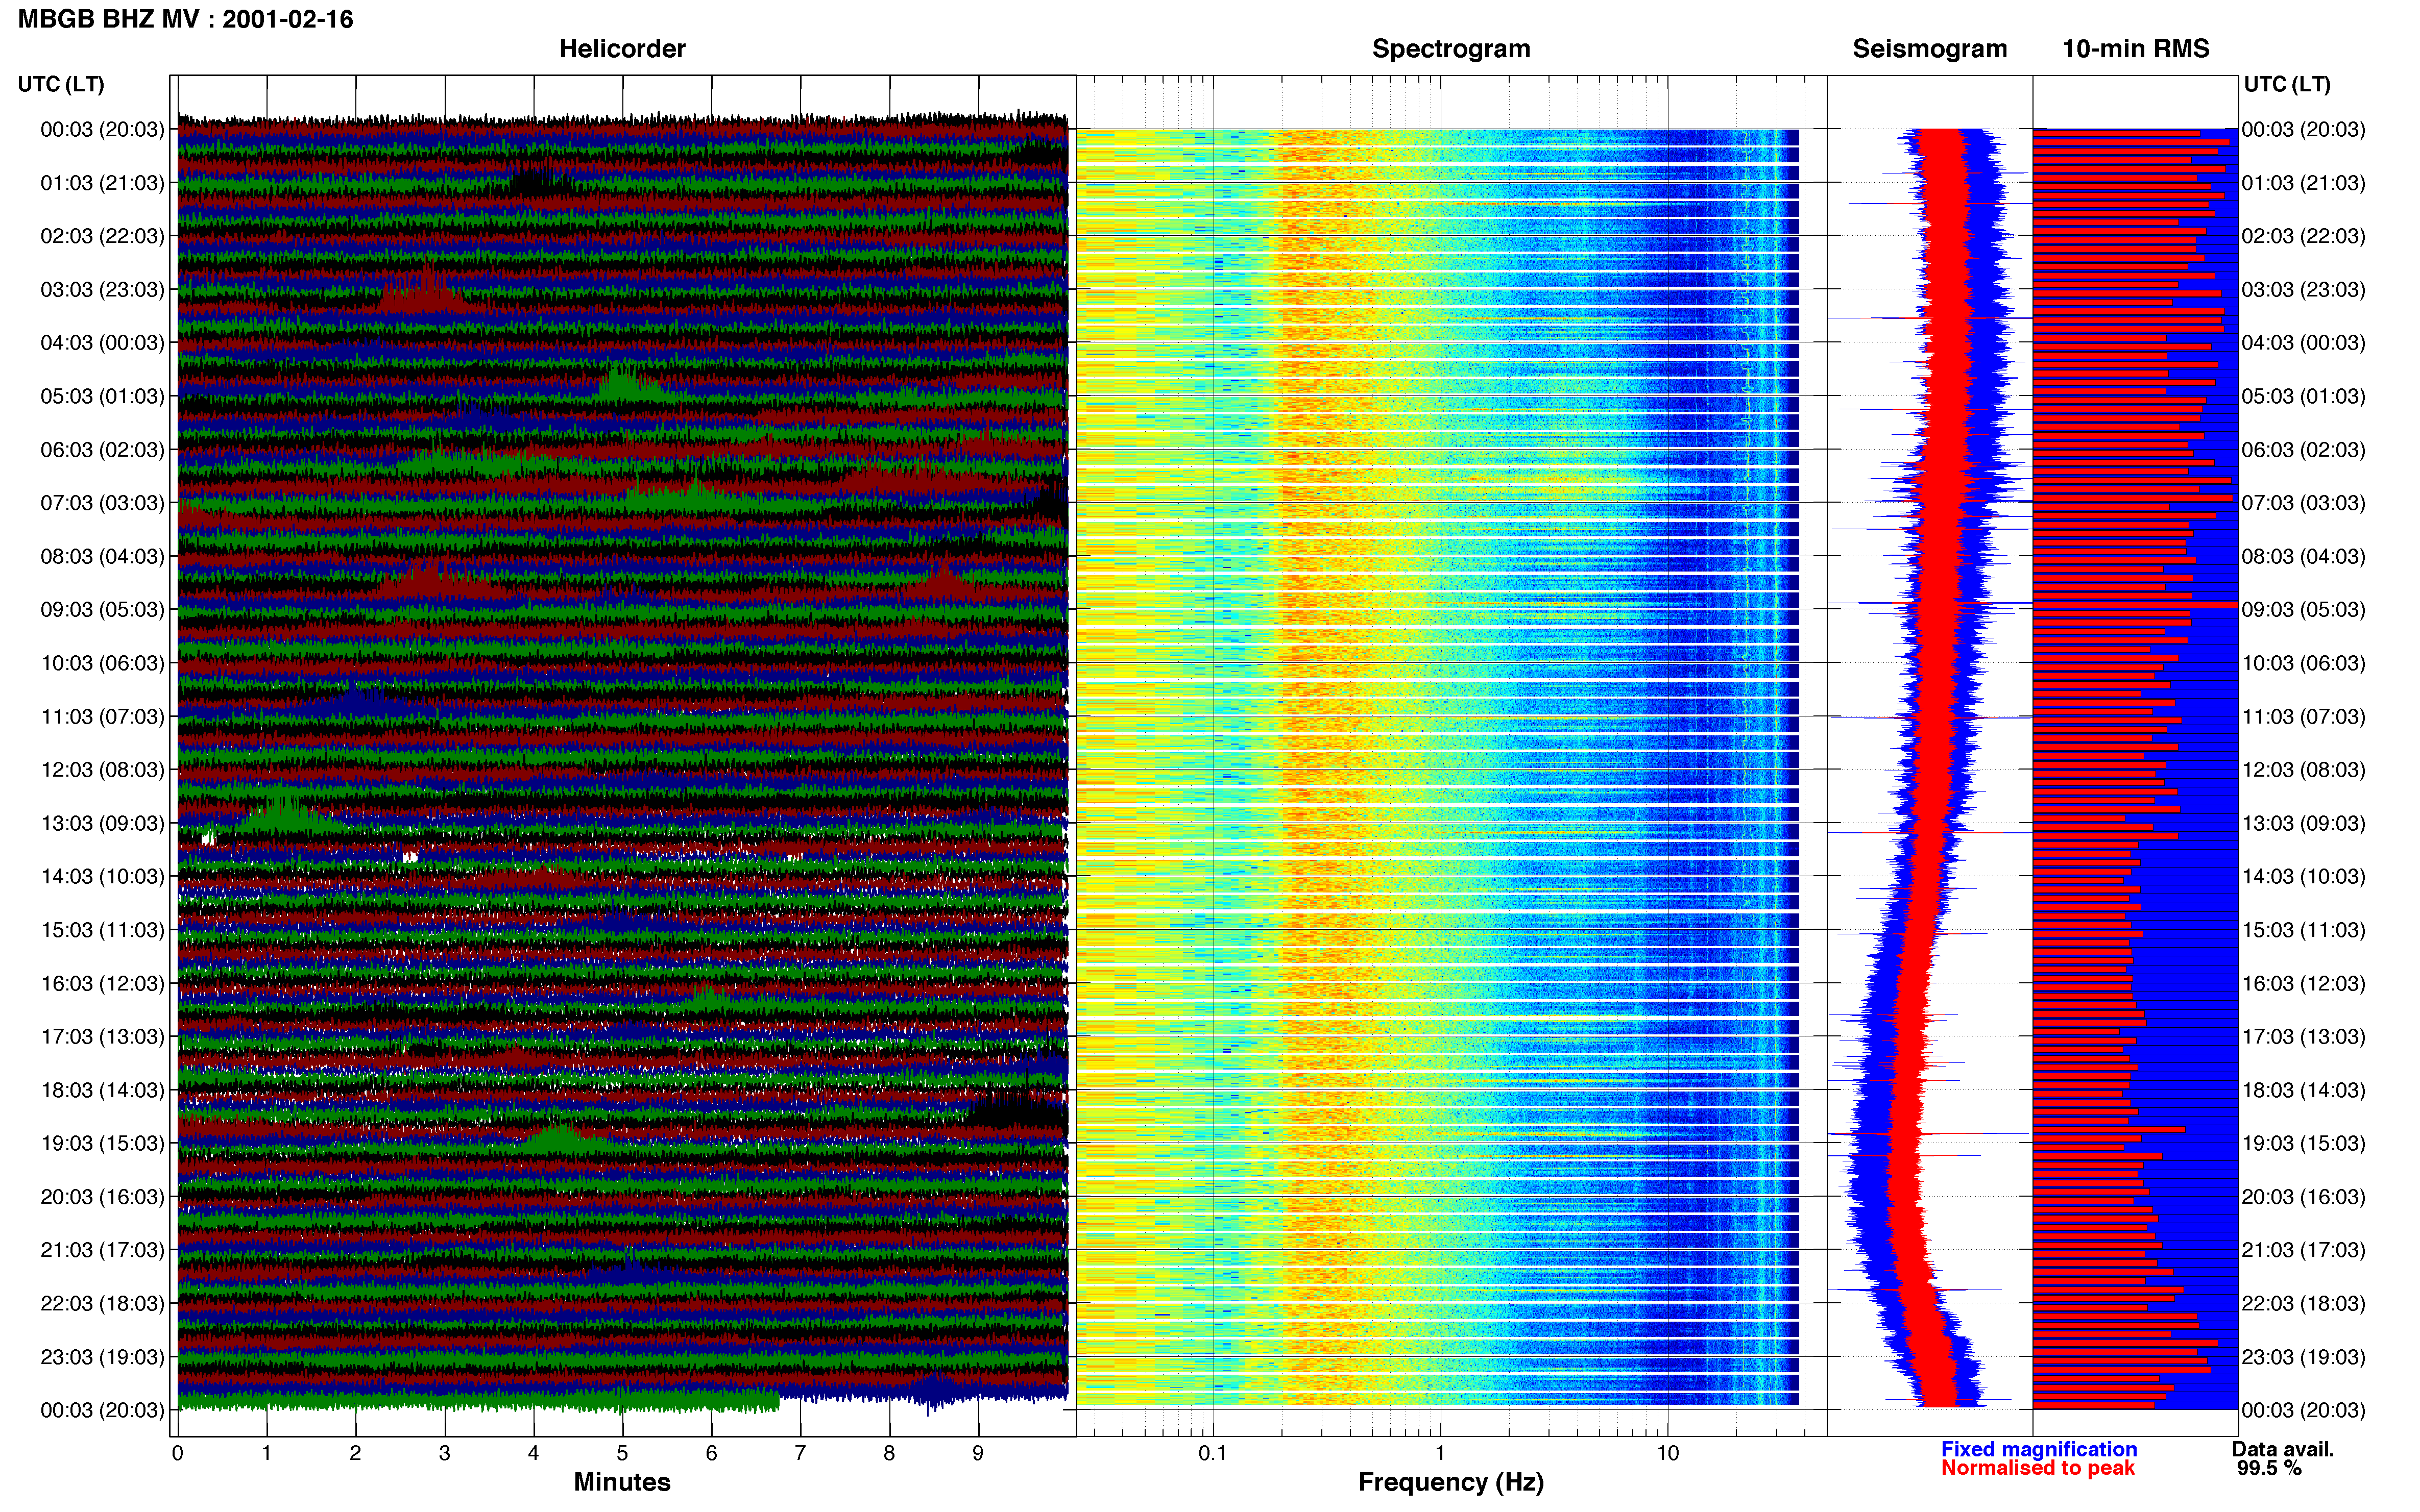Click '14:03 (10:03)' beside the RMS panel
The image size is (2420, 1512).
(x=2303, y=877)
